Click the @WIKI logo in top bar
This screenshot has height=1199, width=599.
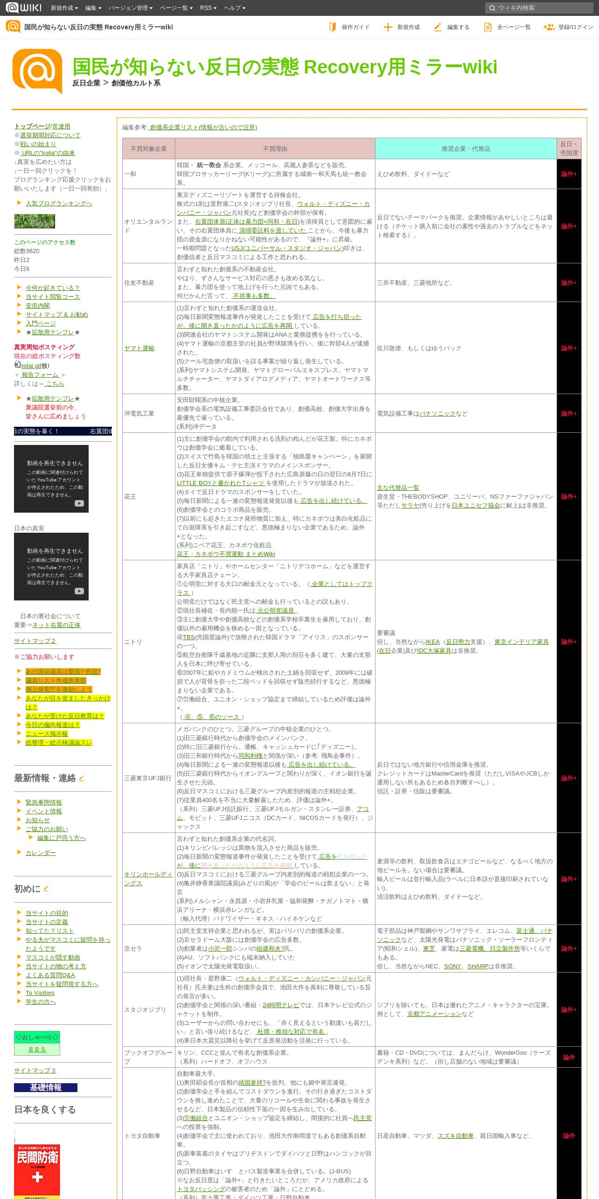click(23, 7)
